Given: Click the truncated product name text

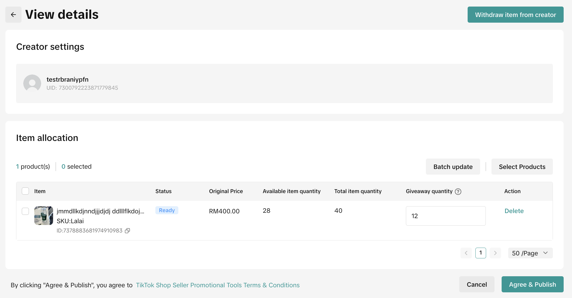Looking at the screenshot, I should pos(100,211).
